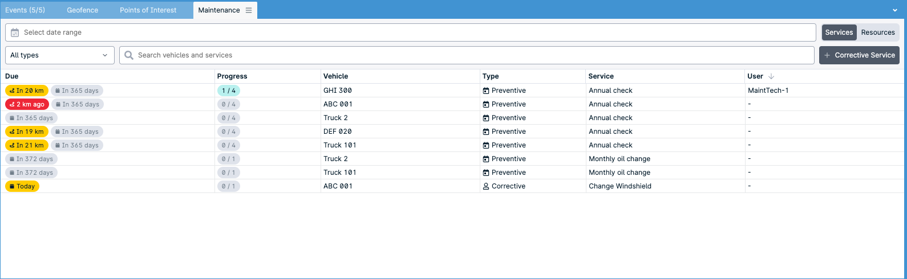Switch to the Geofence tab

(83, 10)
